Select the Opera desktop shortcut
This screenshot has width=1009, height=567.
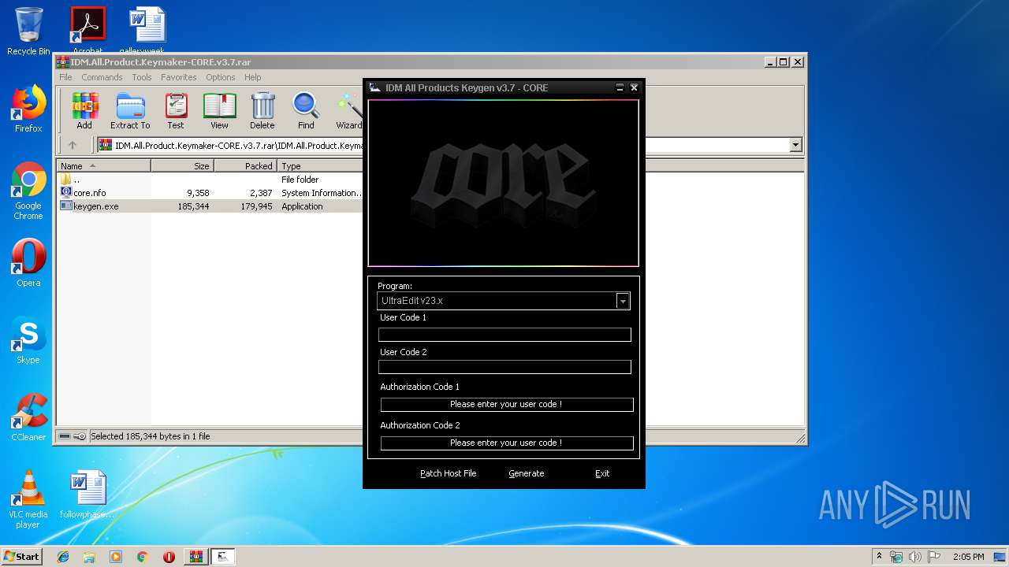point(28,263)
